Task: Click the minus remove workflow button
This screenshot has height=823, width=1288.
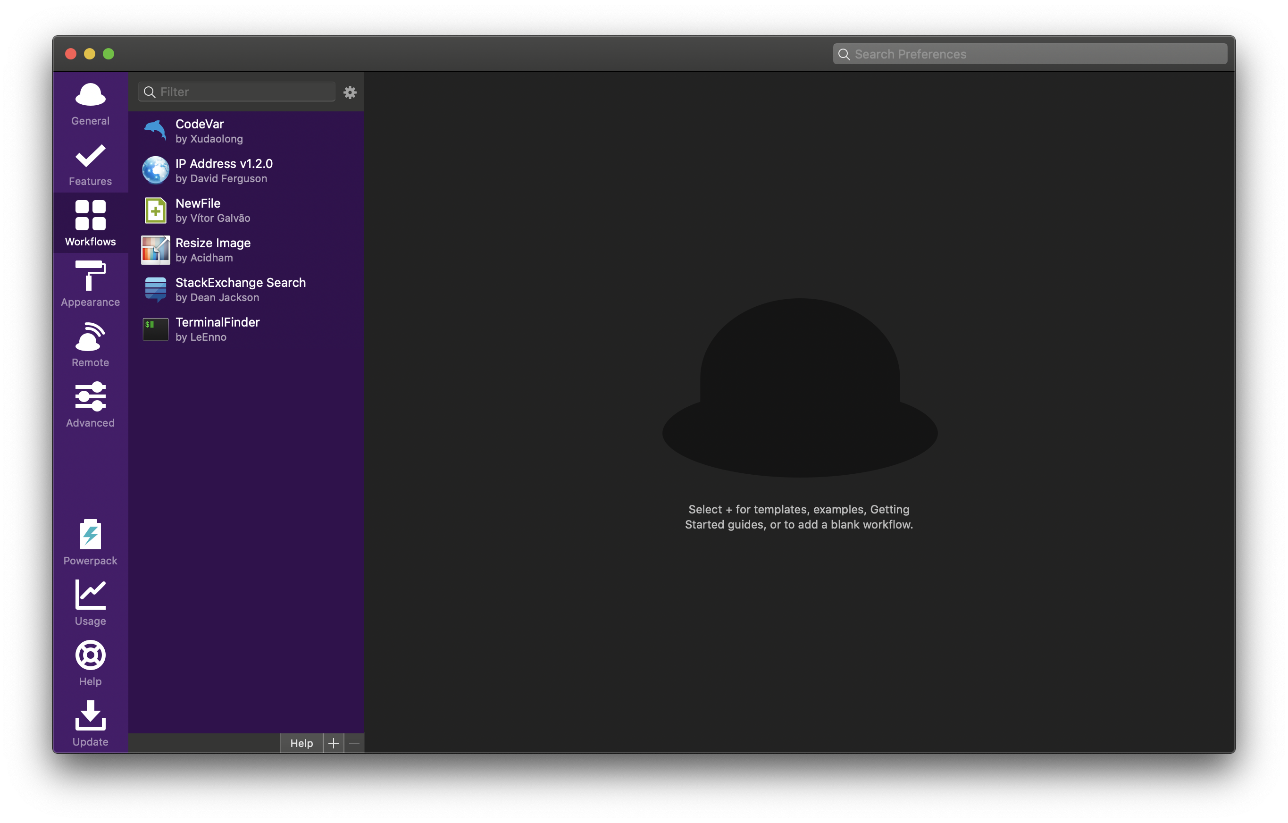Action: (x=354, y=743)
